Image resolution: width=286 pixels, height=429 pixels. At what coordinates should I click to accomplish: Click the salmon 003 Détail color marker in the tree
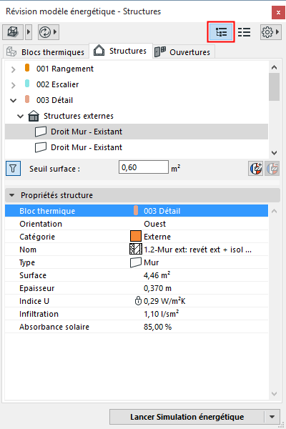(27, 99)
